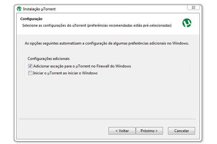217x144 pixels.
Task: Click the bold 'Configuração' heading
Action: (31, 19)
